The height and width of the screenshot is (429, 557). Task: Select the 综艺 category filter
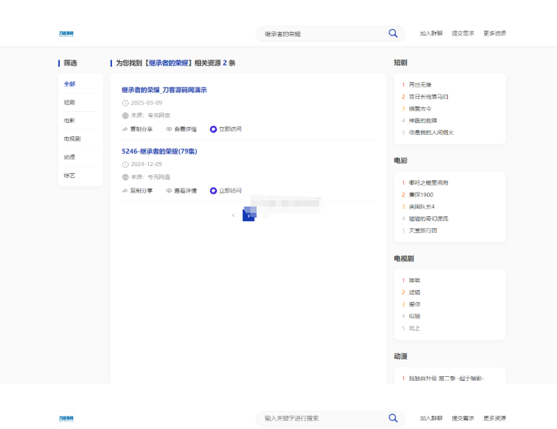69,175
